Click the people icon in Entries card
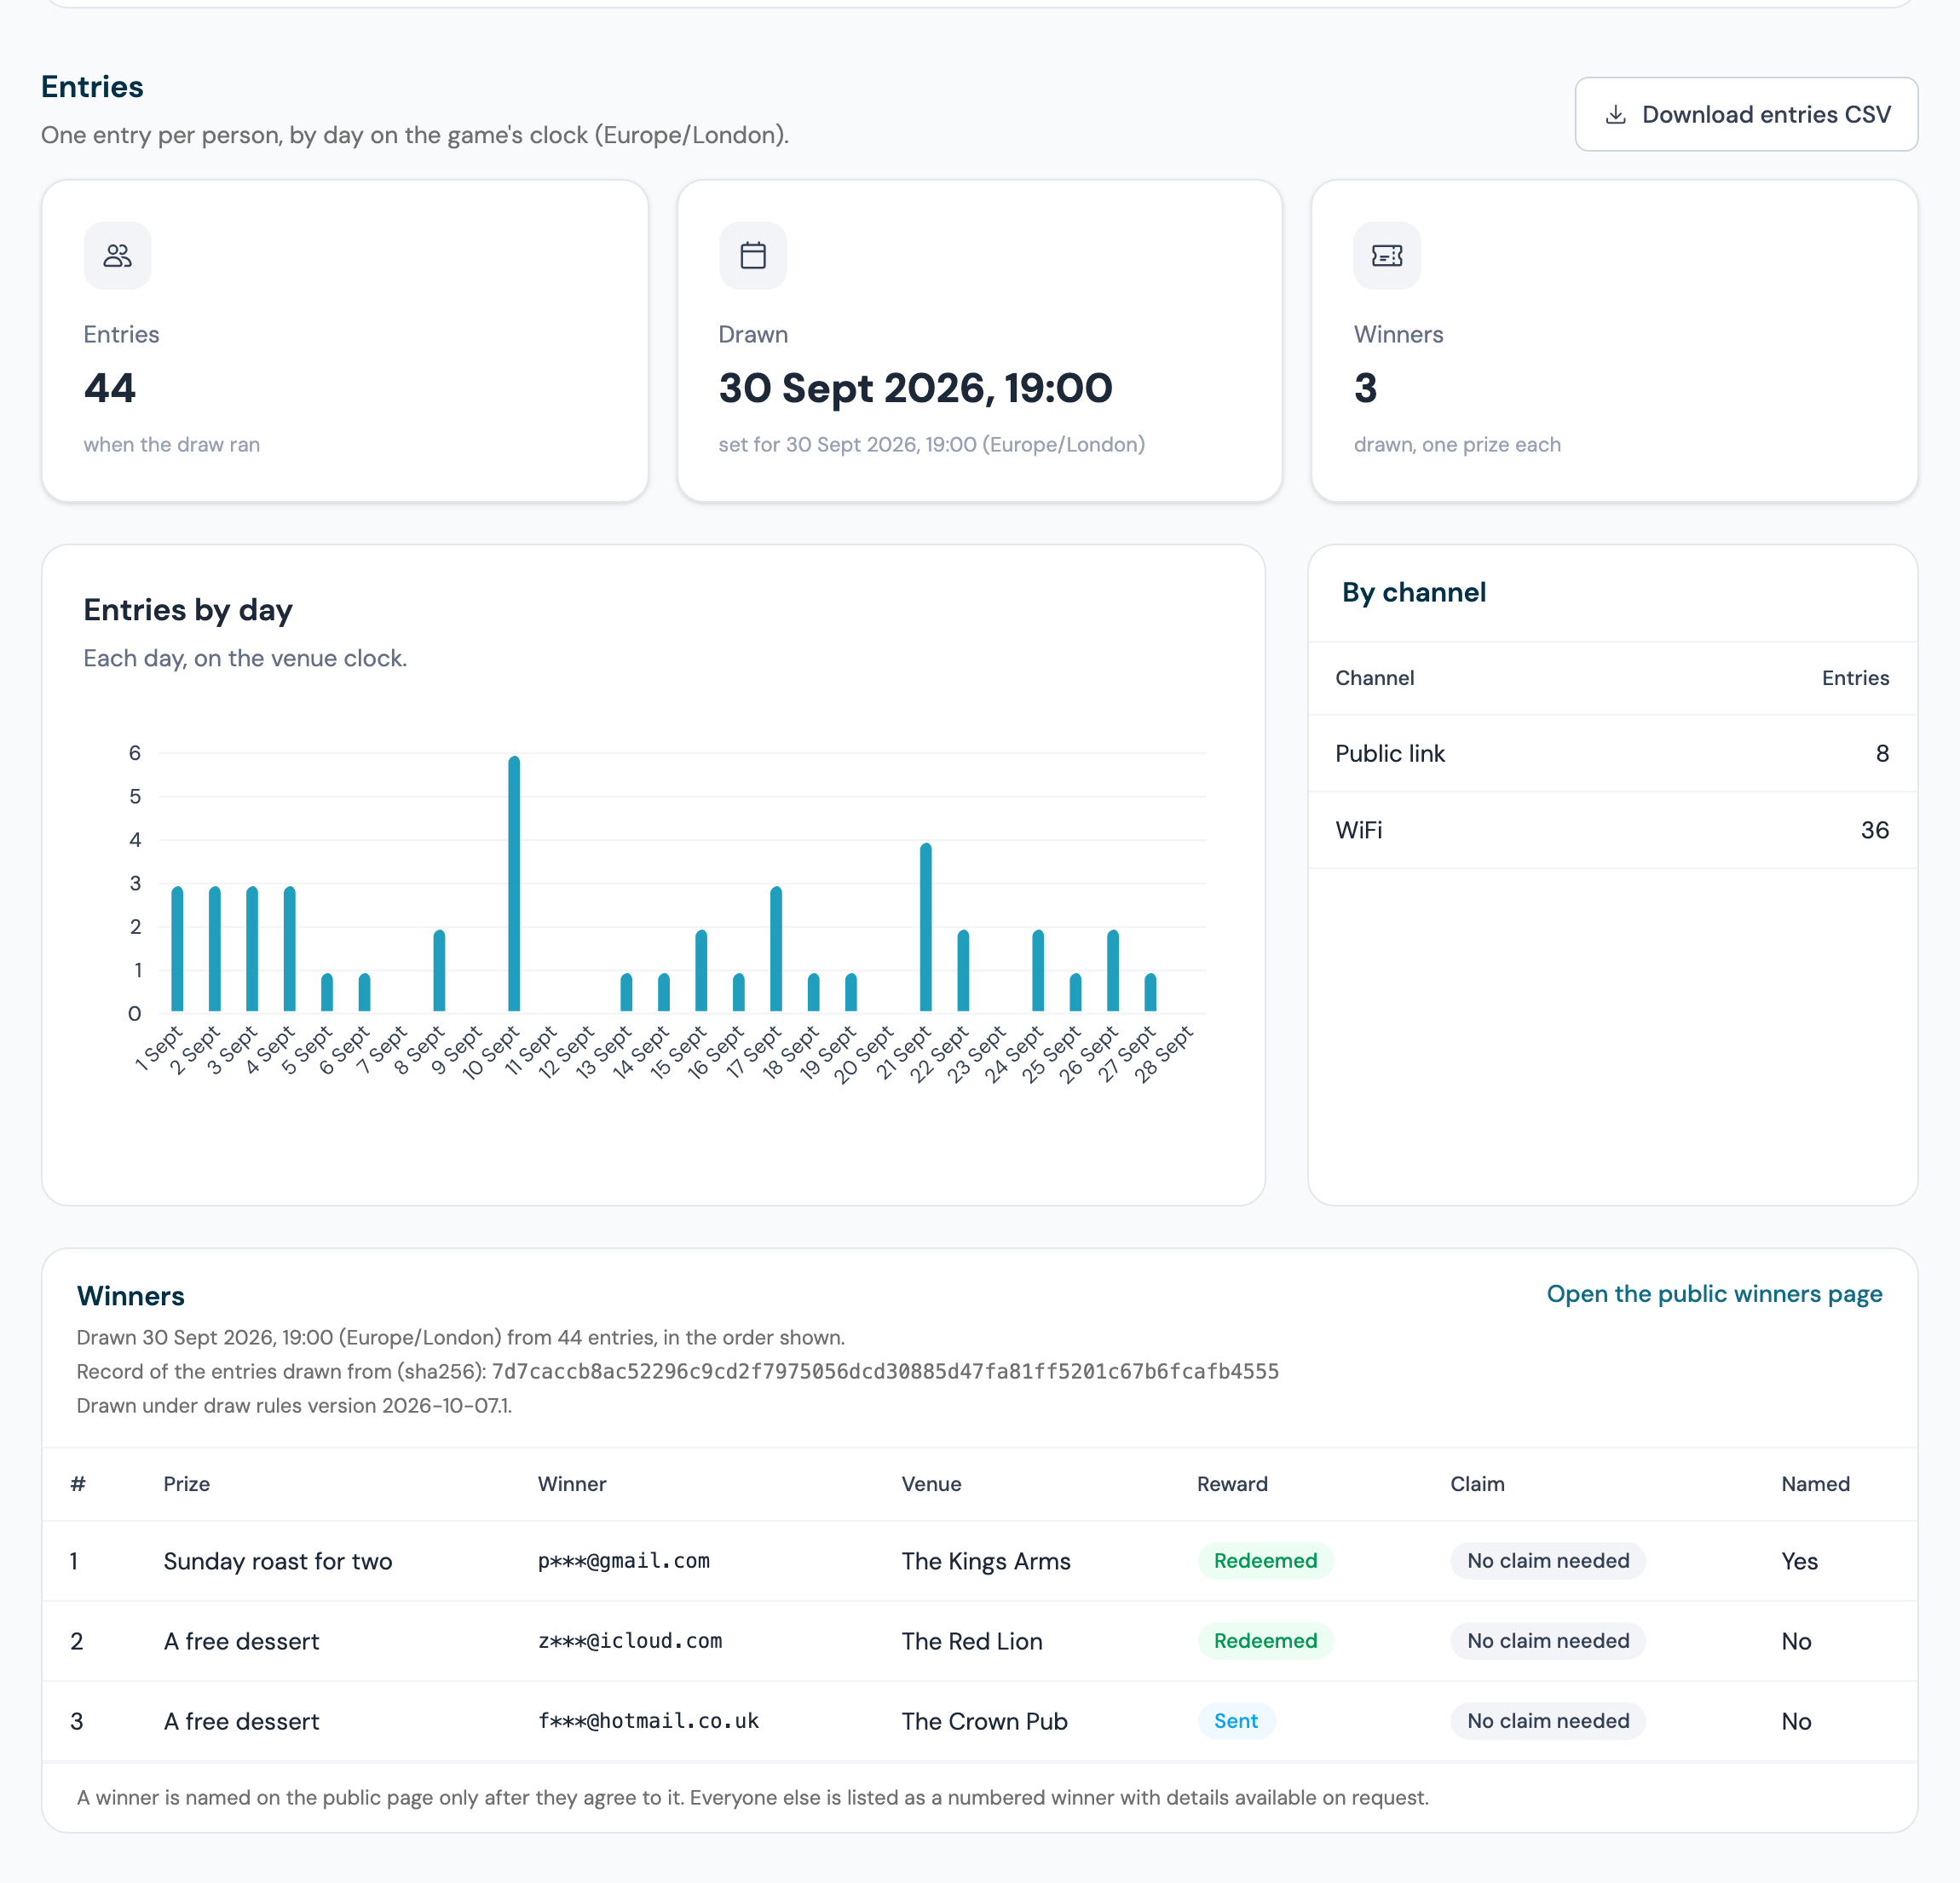This screenshot has height=1883, width=1960. (117, 256)
